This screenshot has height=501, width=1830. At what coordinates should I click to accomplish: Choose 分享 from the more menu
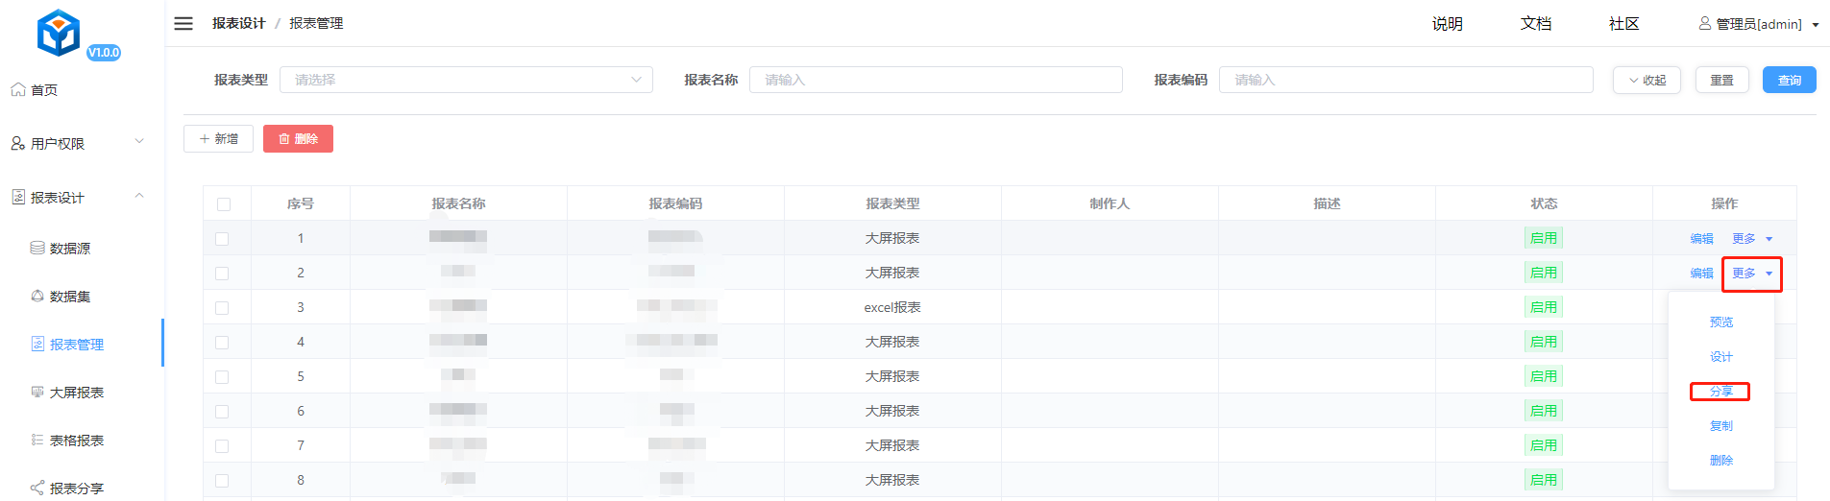click(1720, 392)
